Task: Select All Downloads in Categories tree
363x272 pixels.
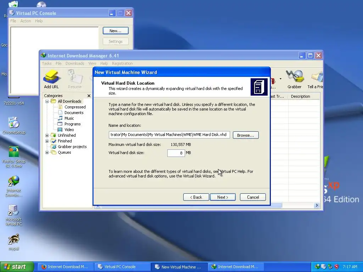Action: pyautogui.click(x=69, y=101)
